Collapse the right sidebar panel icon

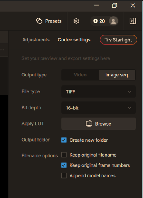click(133, 21)
